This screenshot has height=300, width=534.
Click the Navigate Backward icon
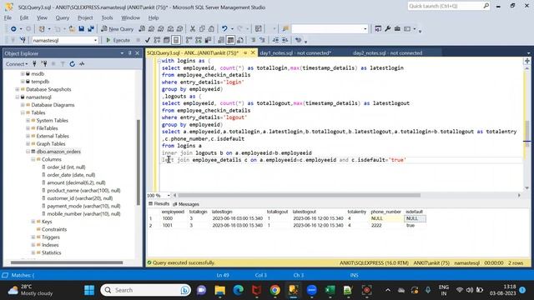(x=13, y=29)
